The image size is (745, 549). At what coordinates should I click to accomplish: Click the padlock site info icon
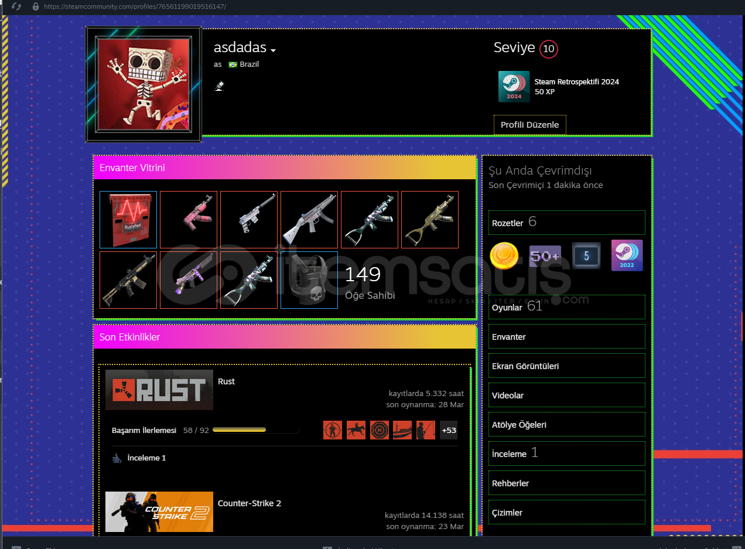pyautogui.click(x=36, y=6)
